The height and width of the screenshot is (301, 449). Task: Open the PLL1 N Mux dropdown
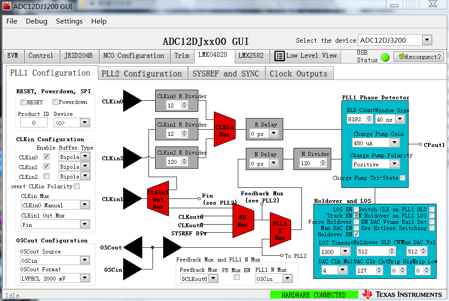pyautogui.click(x=287, y=278)
